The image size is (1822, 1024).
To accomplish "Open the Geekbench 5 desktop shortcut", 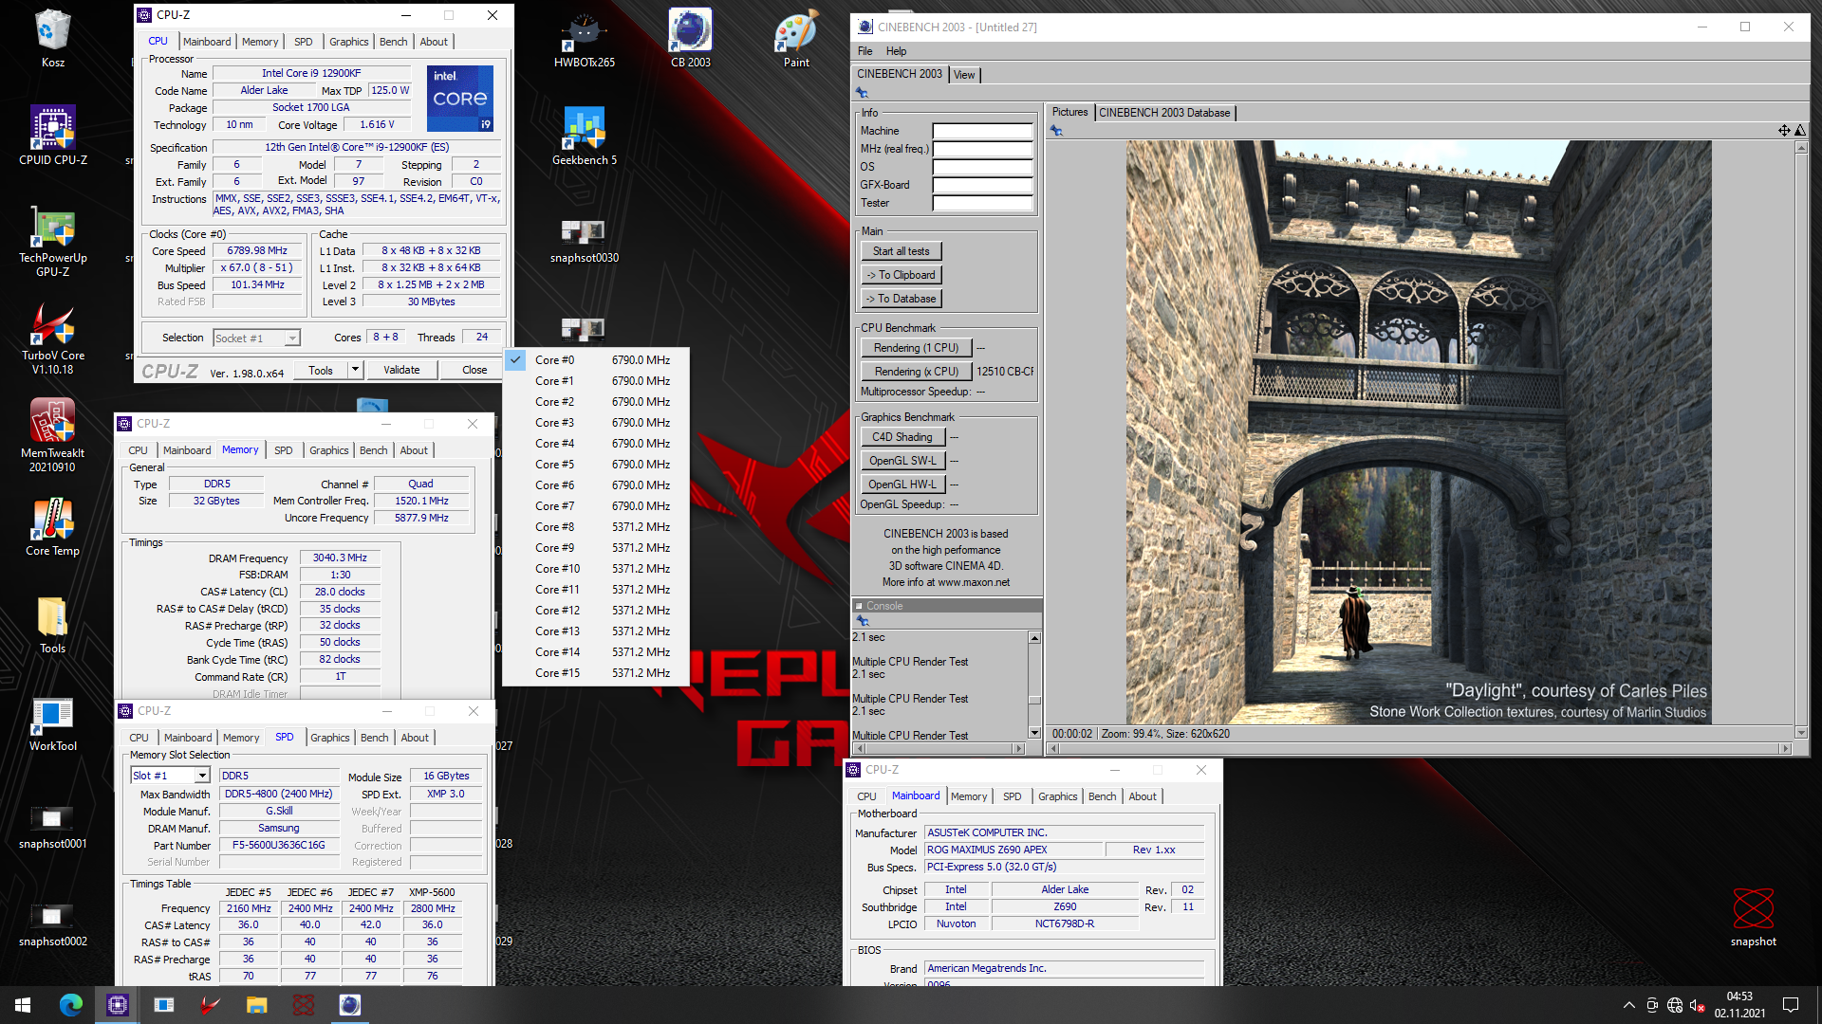I will click(x=585, y=136).
